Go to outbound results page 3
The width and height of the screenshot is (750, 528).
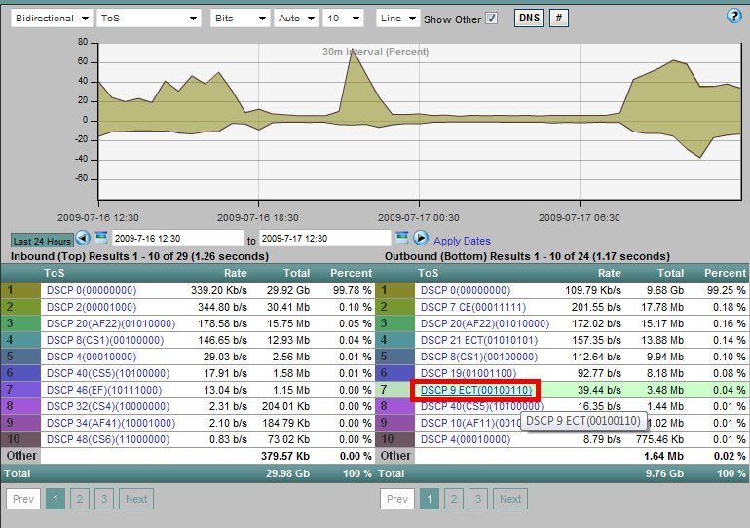(x=478, y=499)
